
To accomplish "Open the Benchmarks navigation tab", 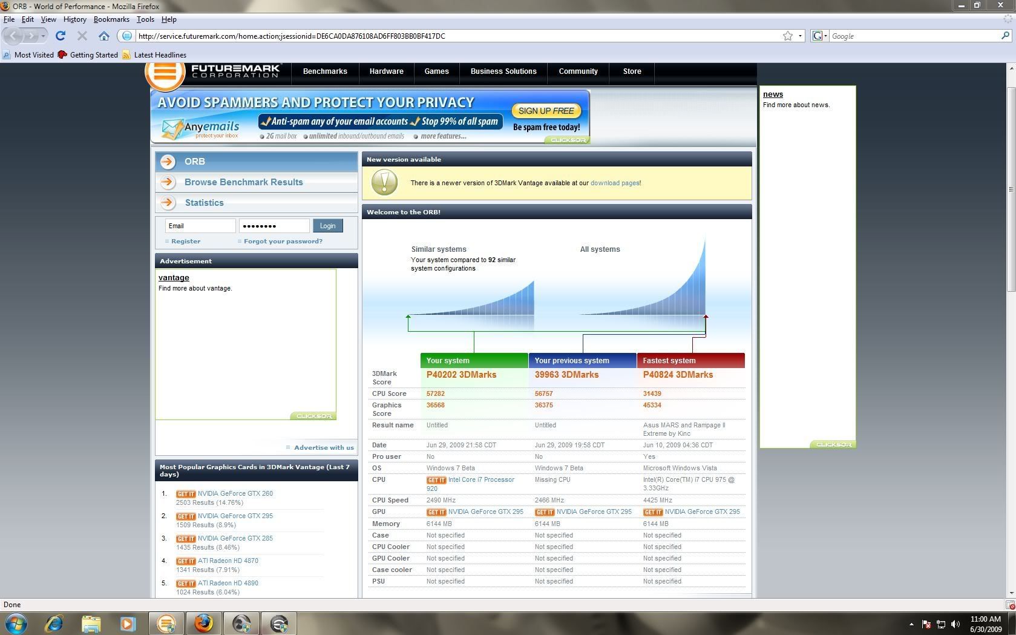I will coord(325,71).
